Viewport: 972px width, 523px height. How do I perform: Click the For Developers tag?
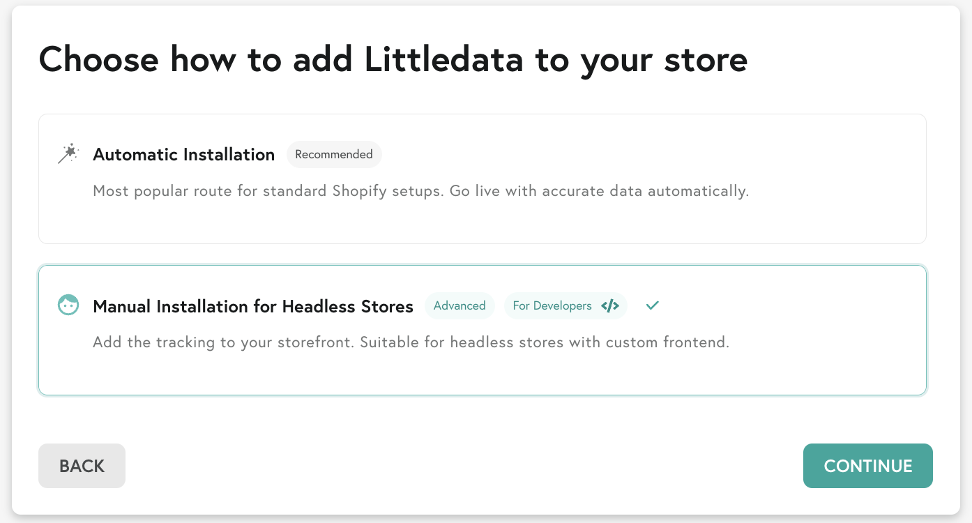click(x=565, y=305)
